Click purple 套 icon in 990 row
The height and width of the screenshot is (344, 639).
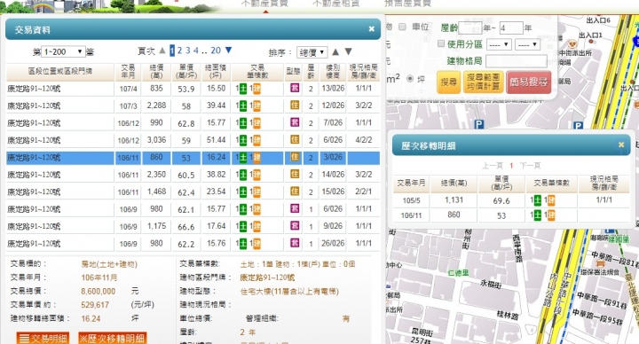295,122
